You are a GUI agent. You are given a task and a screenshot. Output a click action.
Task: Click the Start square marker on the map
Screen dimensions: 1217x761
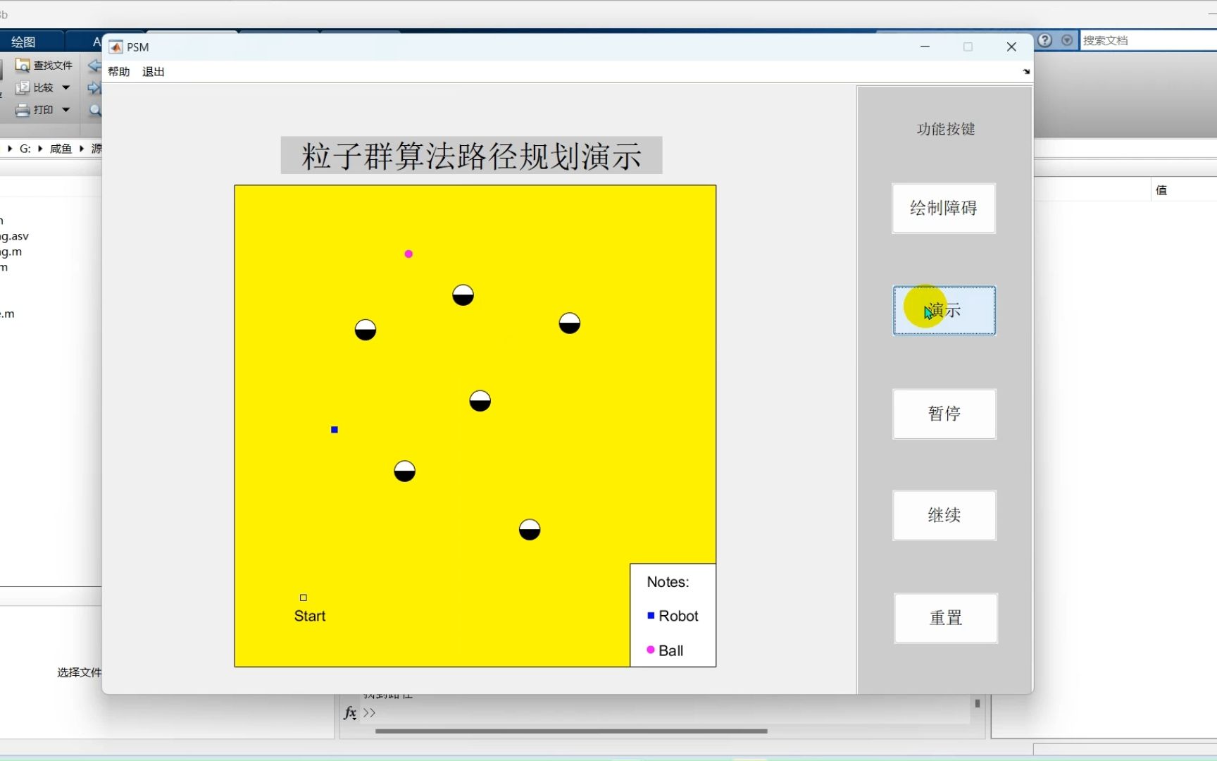point(304,598)
